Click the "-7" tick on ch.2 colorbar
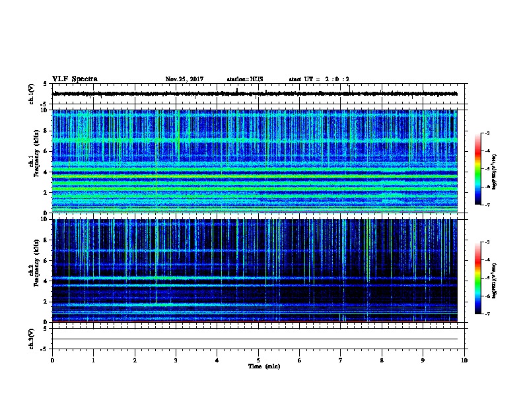Viewport: 523px width, 404px height. click(487, 314)
